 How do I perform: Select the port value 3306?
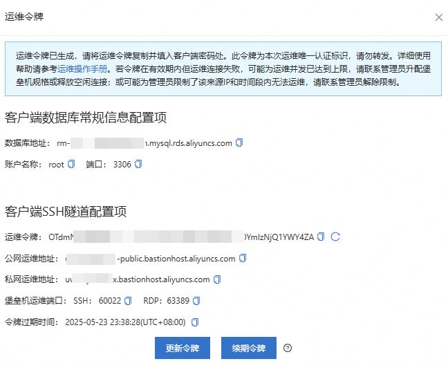(x=122, y=165)
